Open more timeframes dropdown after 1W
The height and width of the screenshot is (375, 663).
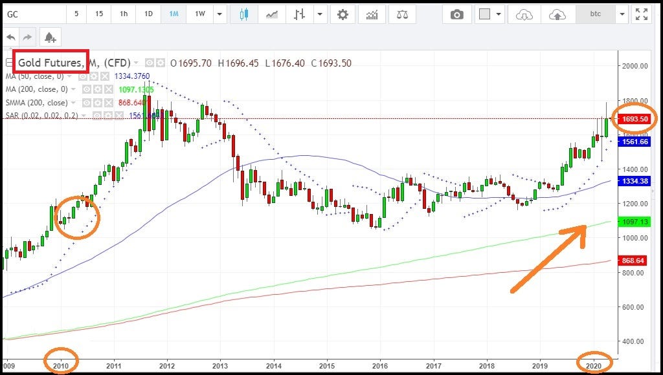point(219,14)
